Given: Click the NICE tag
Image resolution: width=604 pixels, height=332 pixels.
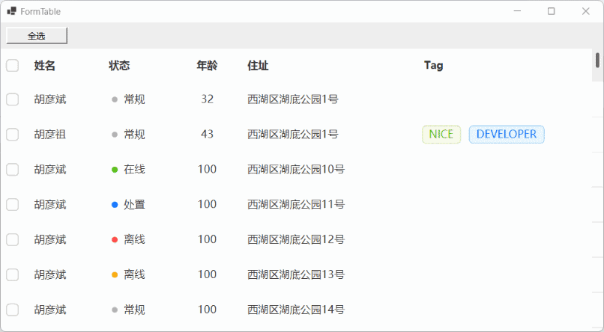Looking at the screenshot, I should (441, 135).
